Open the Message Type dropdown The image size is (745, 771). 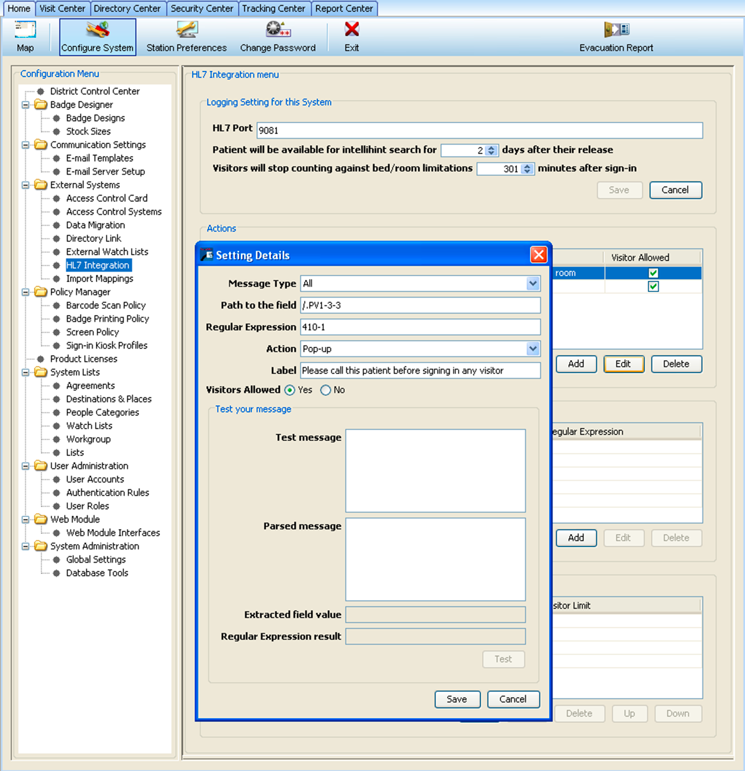point(532,284)
